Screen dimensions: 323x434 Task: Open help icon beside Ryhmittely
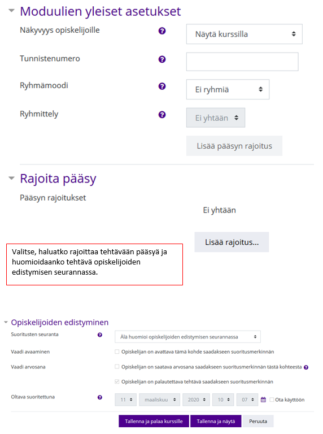[x=162, y=115]
